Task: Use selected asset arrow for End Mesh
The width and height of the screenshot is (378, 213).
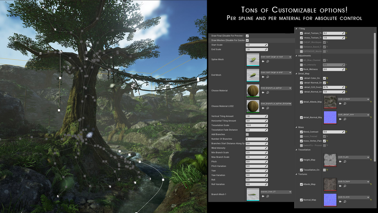Action: click(263, 77)
